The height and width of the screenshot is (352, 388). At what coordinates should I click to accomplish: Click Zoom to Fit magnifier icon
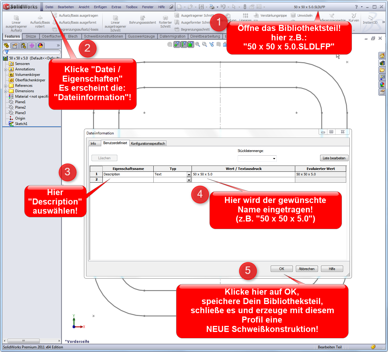[x=198, y=44]
